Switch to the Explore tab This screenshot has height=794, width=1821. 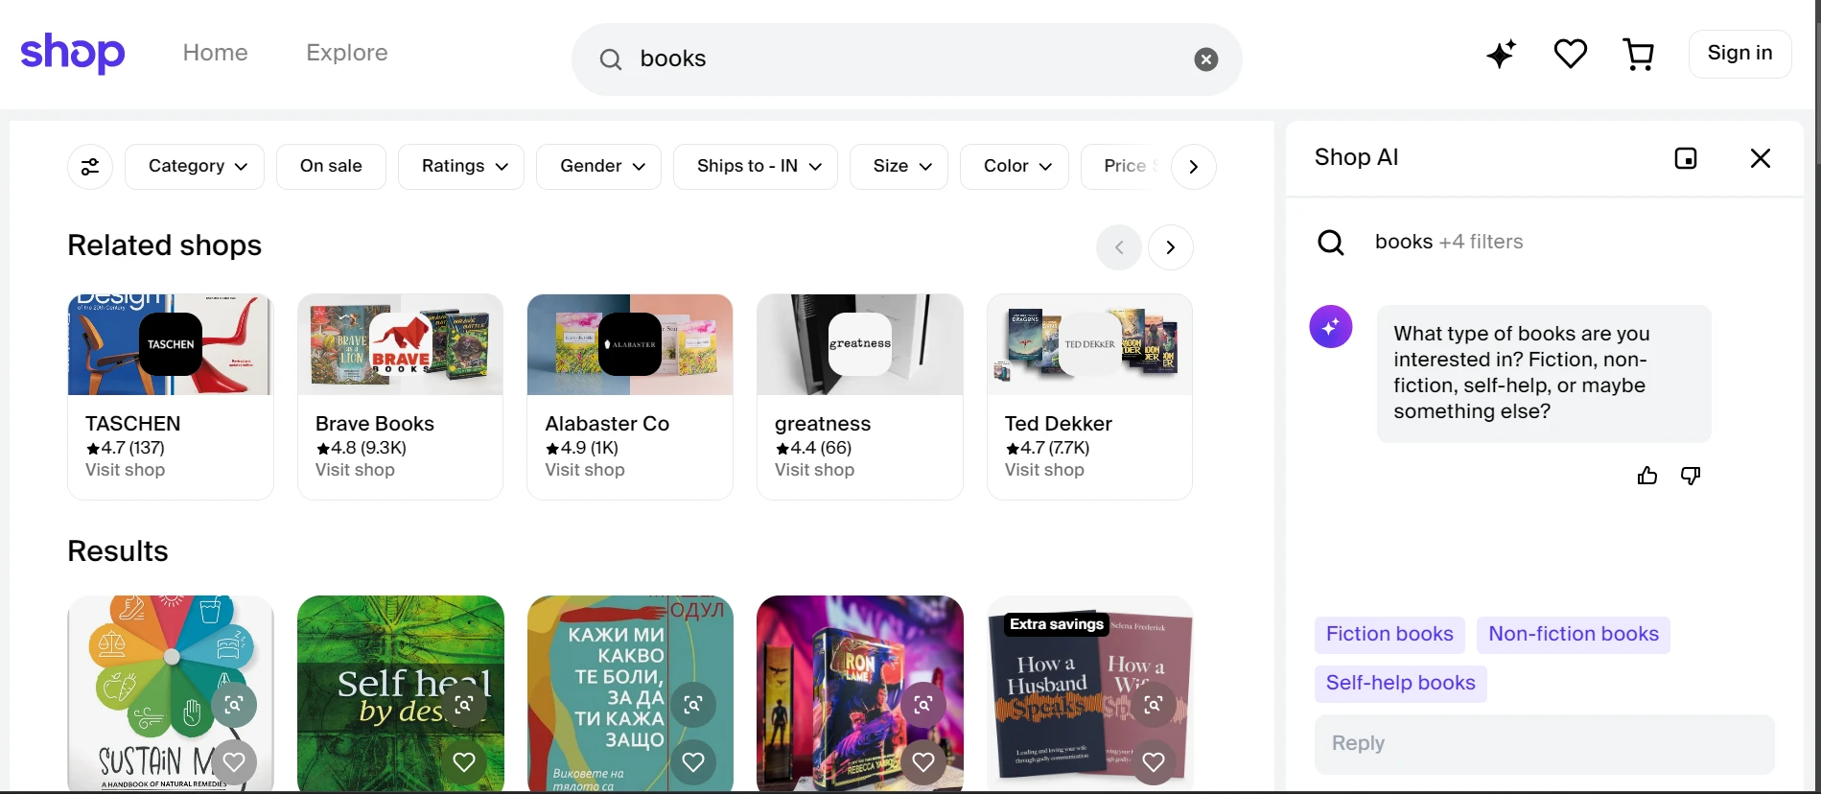pyautogui.click(x=346, y=53)
